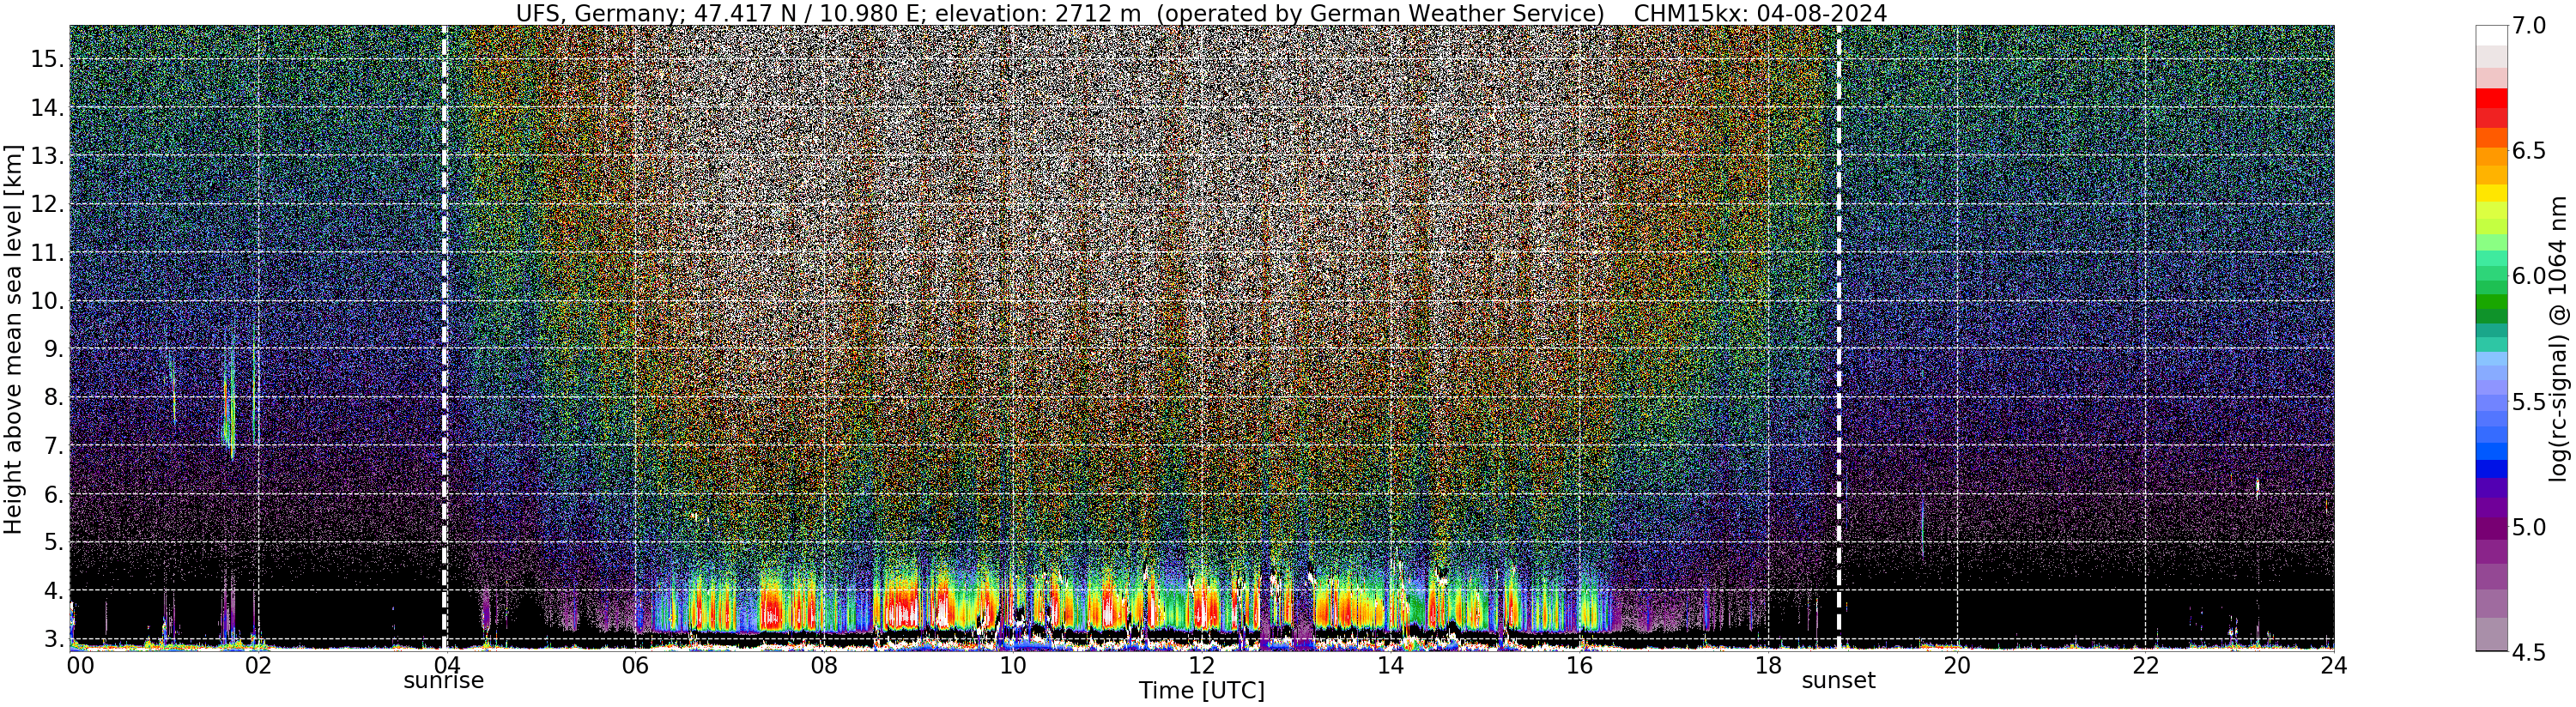Click the time axis tick label '22'

coord(2145,665)
